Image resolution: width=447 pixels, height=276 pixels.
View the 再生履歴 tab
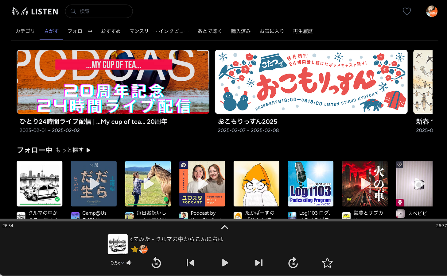click(303, 31)
